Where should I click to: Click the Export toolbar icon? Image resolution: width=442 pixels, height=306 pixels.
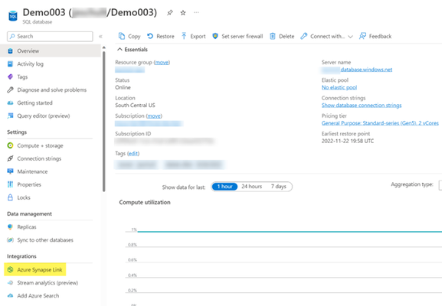[x=184, y=36]
